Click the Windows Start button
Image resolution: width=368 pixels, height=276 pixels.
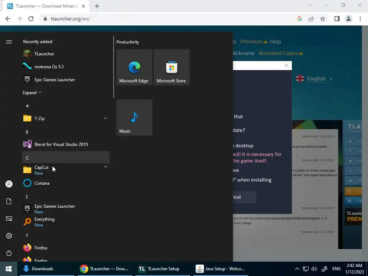9,269
